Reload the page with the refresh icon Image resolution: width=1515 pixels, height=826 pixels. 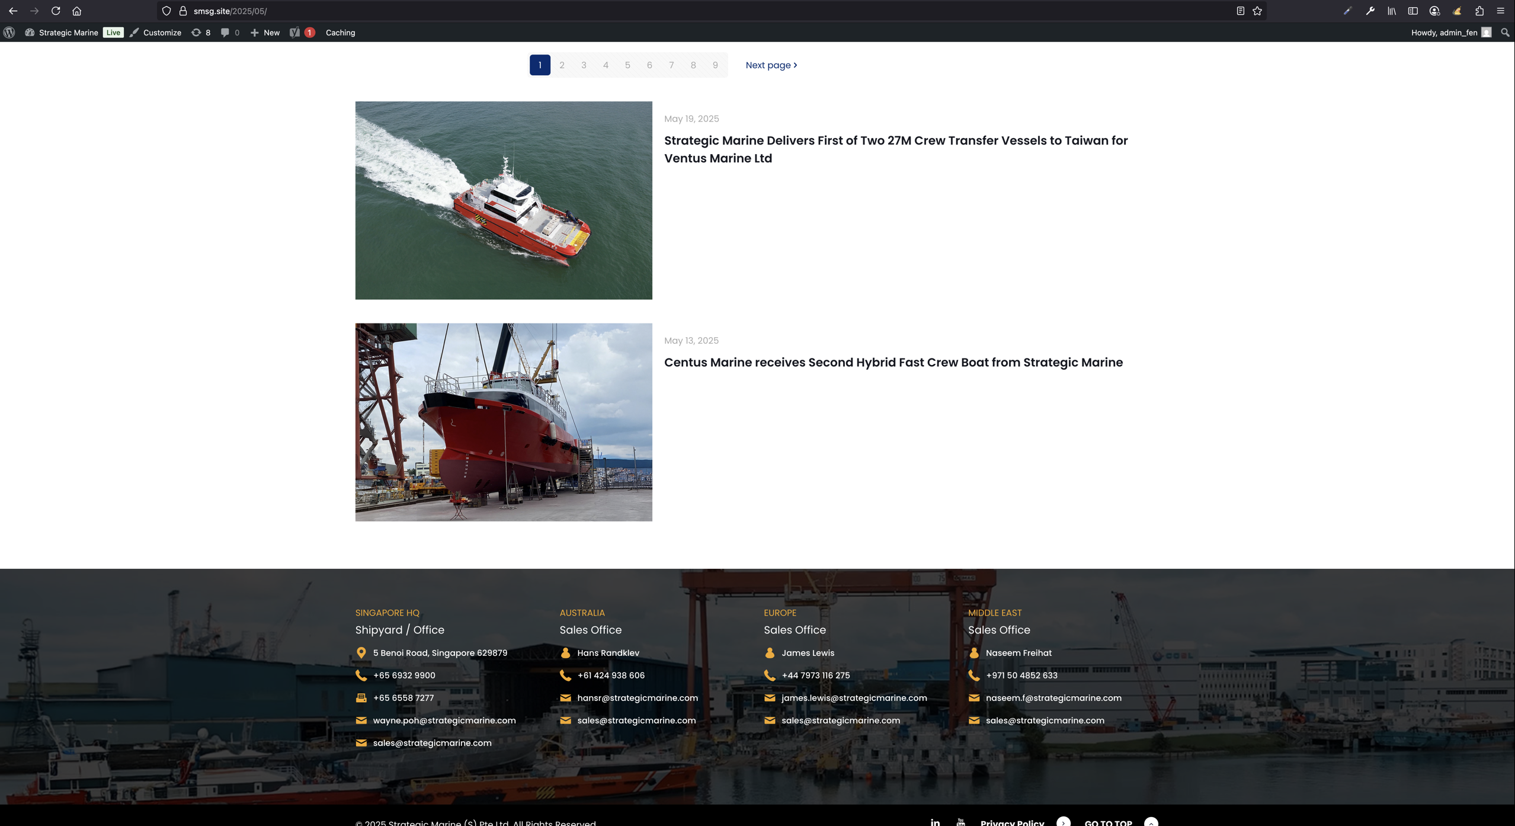[56, 11]
